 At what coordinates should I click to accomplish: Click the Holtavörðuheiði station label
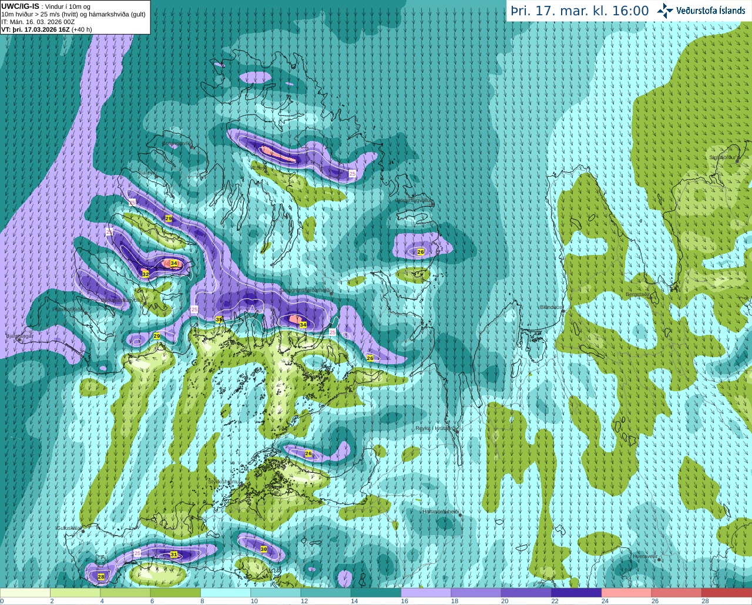(441, 512)
